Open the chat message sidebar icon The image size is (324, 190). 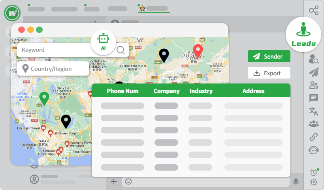(314, 98)
